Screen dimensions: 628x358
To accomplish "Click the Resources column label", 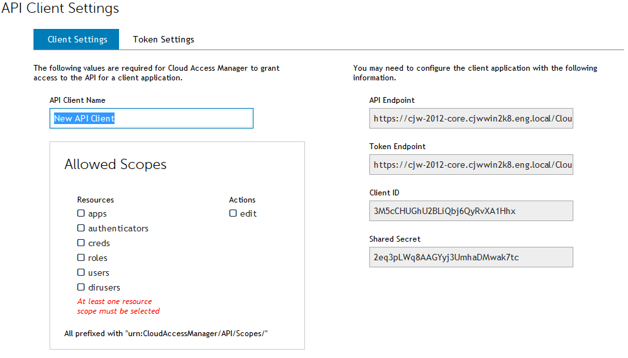I will click(x=95, y=200).
